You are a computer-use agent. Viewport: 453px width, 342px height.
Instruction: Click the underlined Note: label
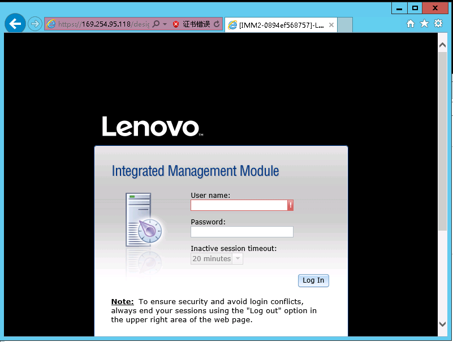coord(123,301)
